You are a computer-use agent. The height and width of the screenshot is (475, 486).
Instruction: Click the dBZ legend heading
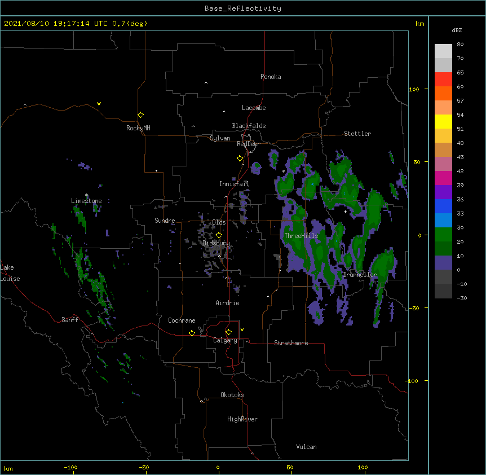point(457,30)
